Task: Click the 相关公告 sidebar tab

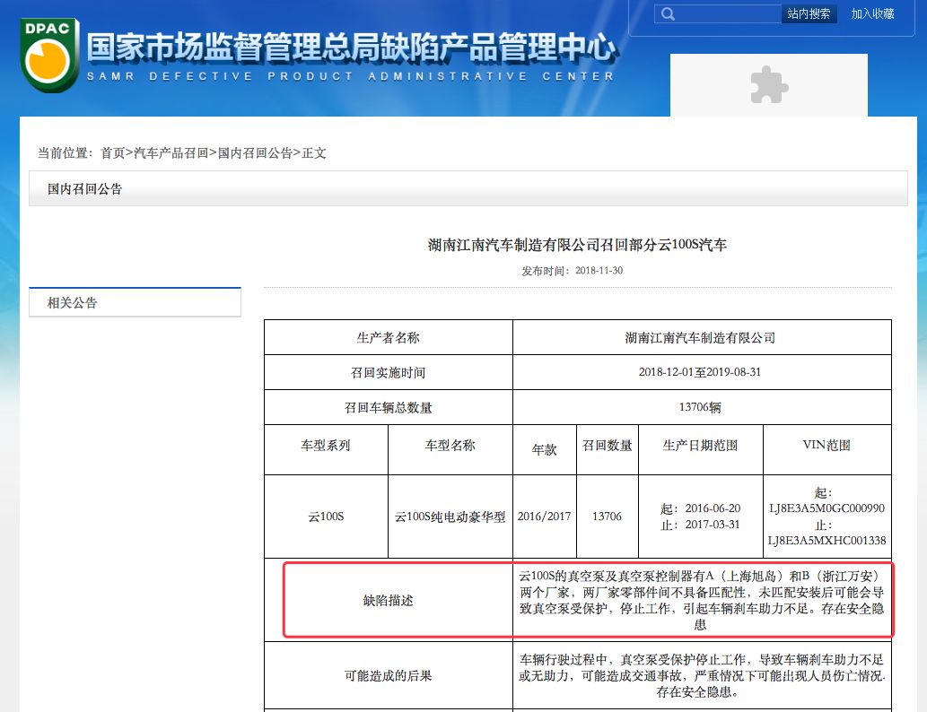Action: point(135,302)
